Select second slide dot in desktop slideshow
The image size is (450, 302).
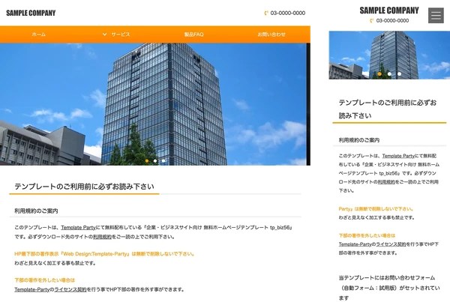click(155, 161)
